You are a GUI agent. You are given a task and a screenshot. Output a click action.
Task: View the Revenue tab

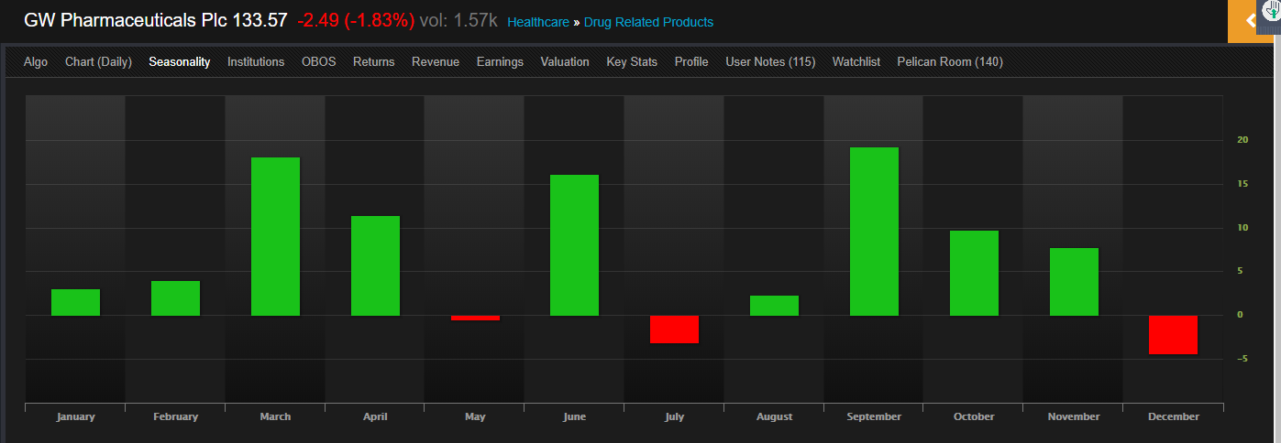click(x=436, y=62)
